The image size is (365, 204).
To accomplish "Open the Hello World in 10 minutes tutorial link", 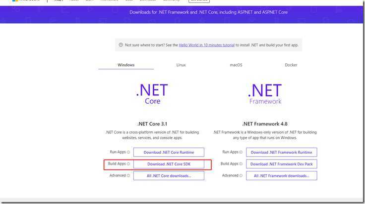I will pyautogui.click(x=206, y=45).
